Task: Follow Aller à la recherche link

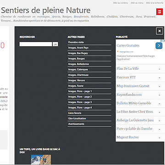Action: (x=154, y=3)
